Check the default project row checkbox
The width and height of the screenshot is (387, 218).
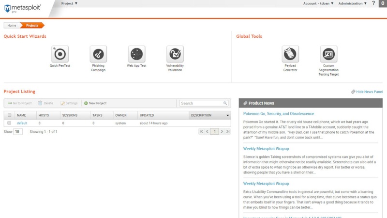[9, 123]
